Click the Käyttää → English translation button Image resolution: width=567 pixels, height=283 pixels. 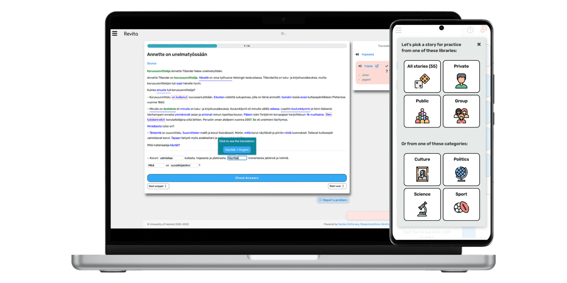[237, 150]
